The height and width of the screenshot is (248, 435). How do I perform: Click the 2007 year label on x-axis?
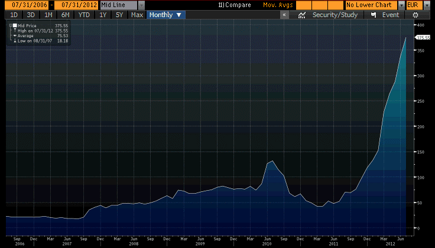coord(67,244)
